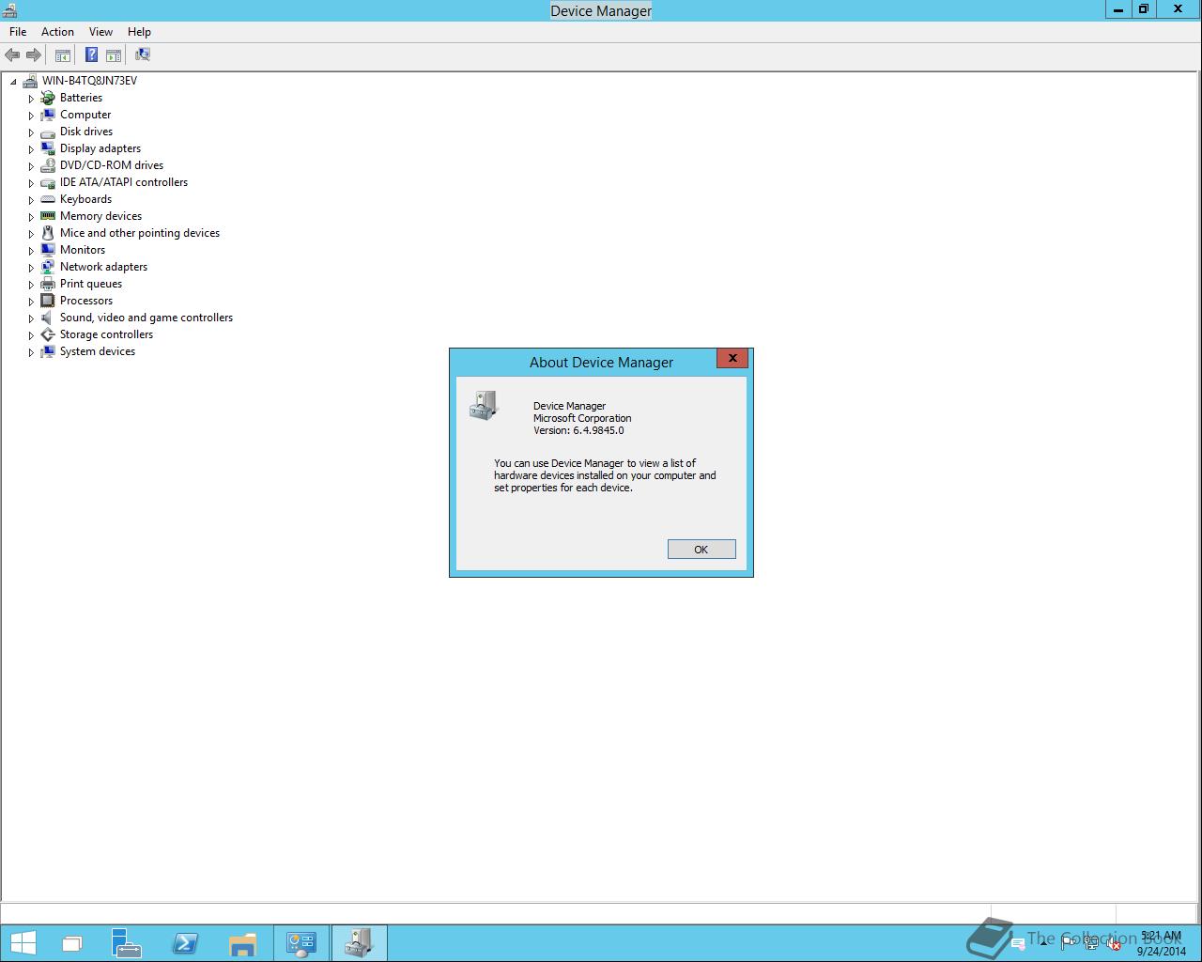Click the Display adapters category icon
This screenshot has height=962, width=1202.
coord(48,148)
